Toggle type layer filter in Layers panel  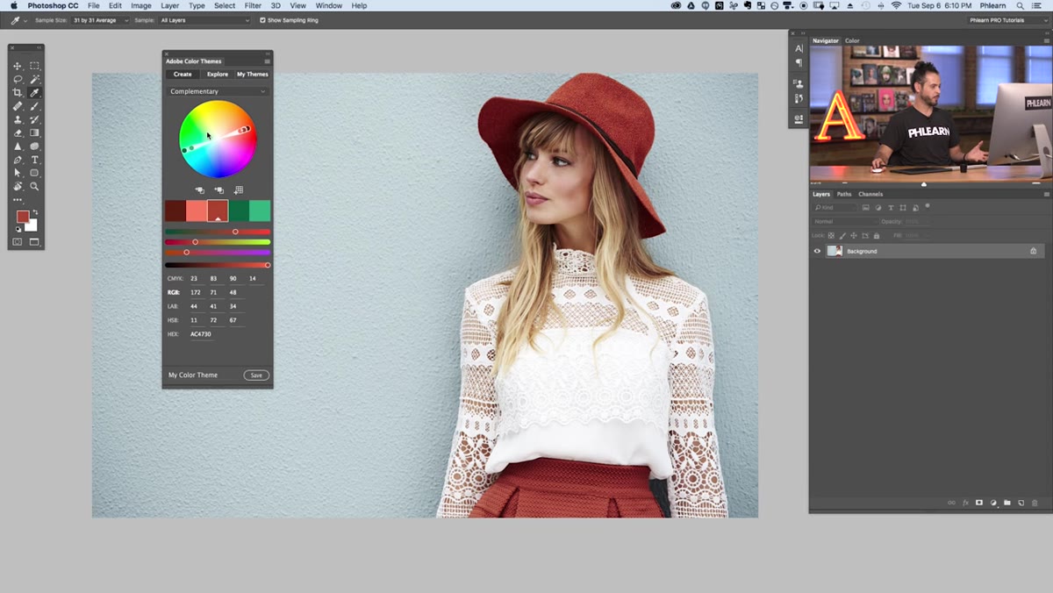[890, 208]
